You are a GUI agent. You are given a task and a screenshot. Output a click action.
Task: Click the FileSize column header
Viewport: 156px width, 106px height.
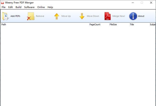coord(119,25)
